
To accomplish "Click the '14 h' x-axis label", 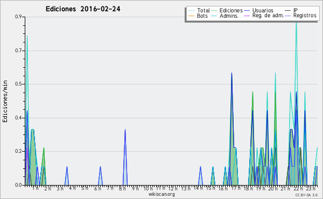I will coord(198,188).
